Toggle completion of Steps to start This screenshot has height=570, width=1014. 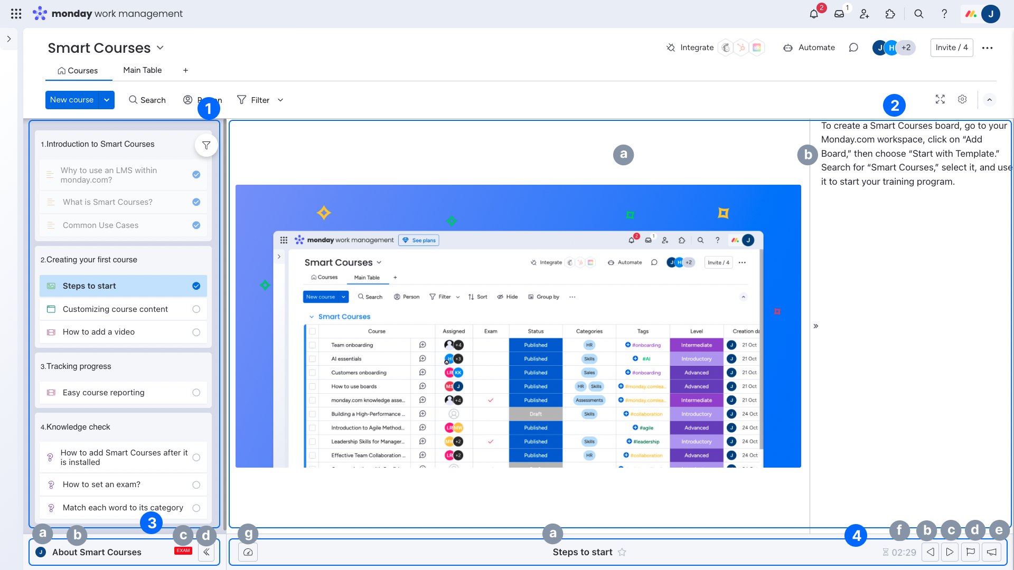[196, 286]
